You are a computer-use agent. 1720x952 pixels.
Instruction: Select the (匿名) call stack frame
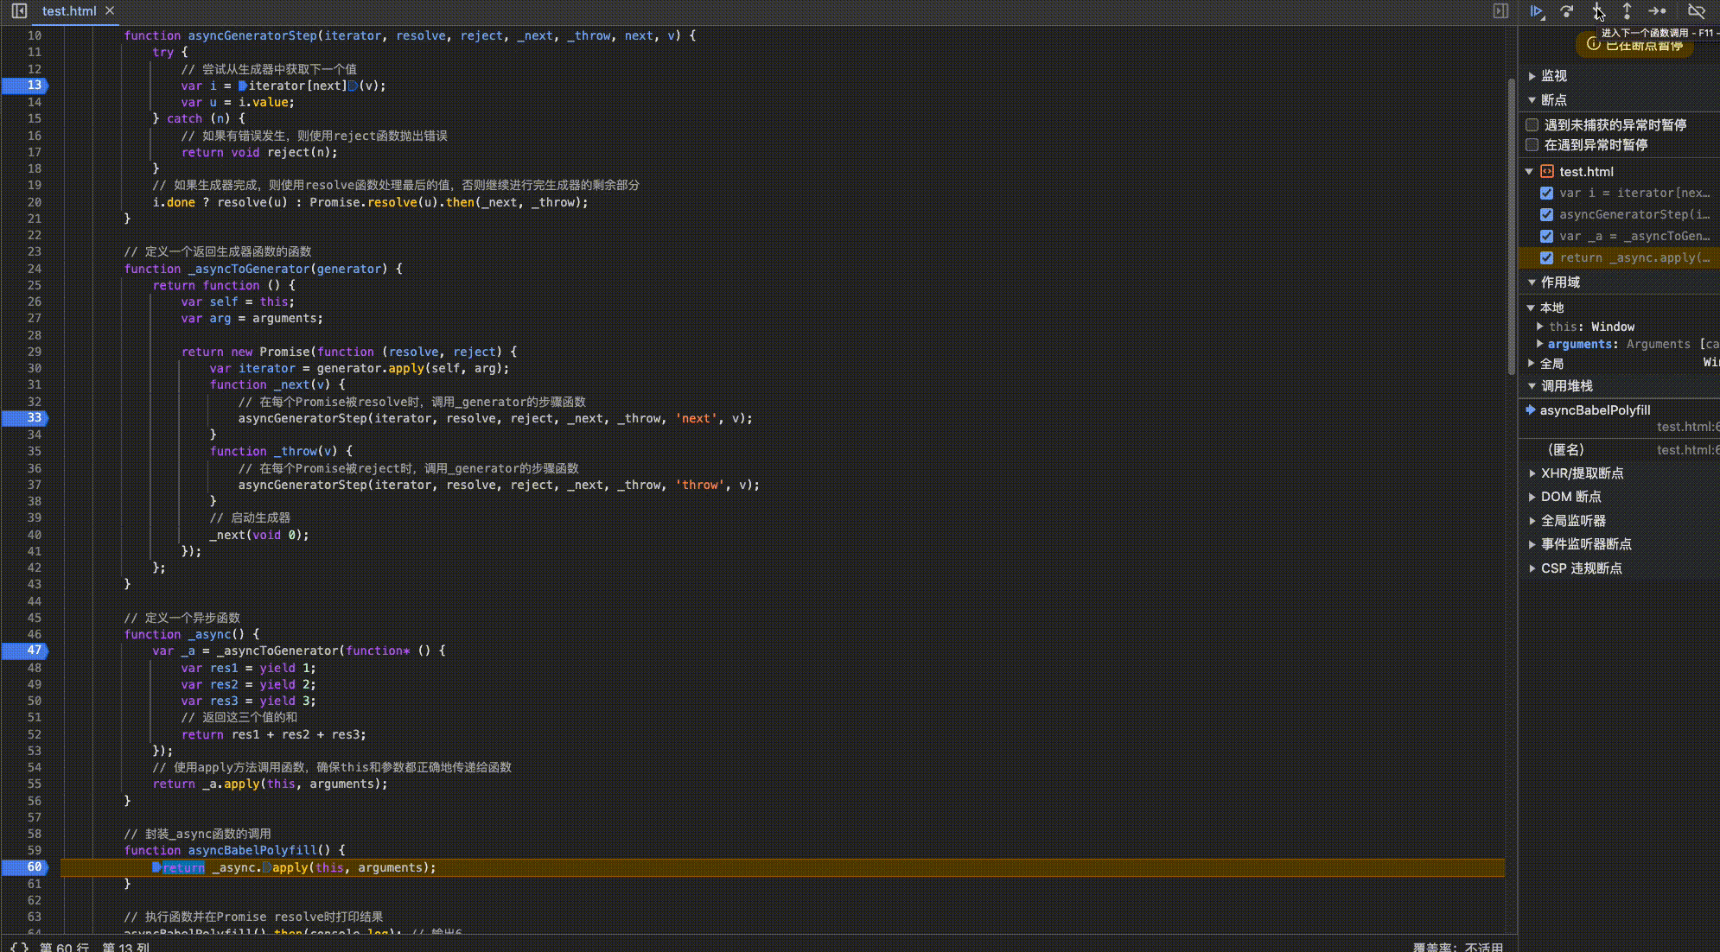coord(1565,450)
